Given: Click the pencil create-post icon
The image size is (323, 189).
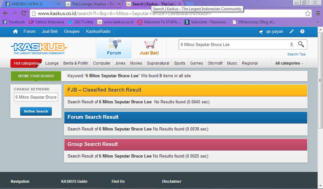Looking at the screenshot, I should point(291,31).
